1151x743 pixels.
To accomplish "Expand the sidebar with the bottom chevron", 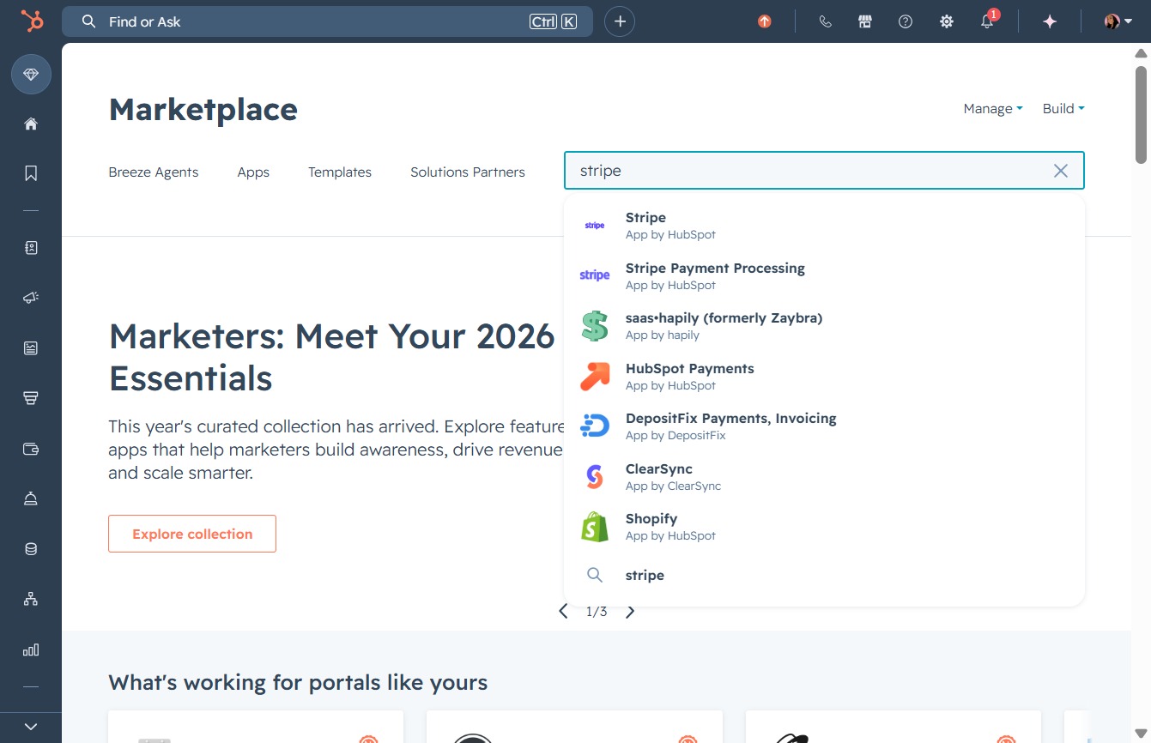I will [x=31, y=727].
